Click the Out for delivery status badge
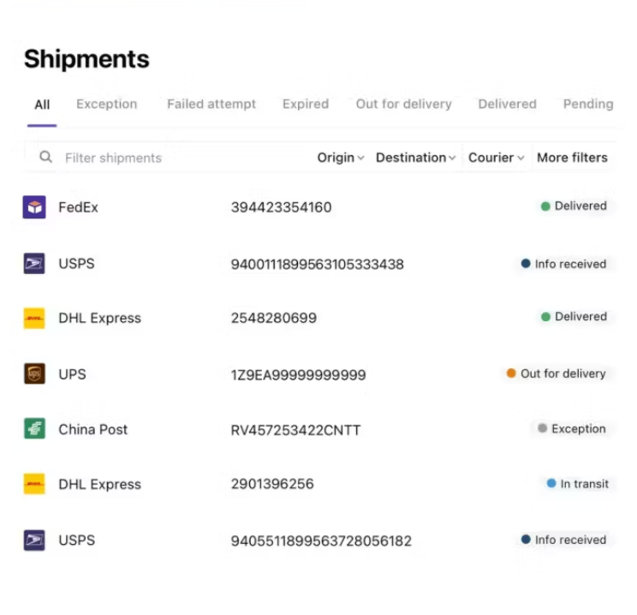Viewport: 637px width, 615px height. click(557, 373)
